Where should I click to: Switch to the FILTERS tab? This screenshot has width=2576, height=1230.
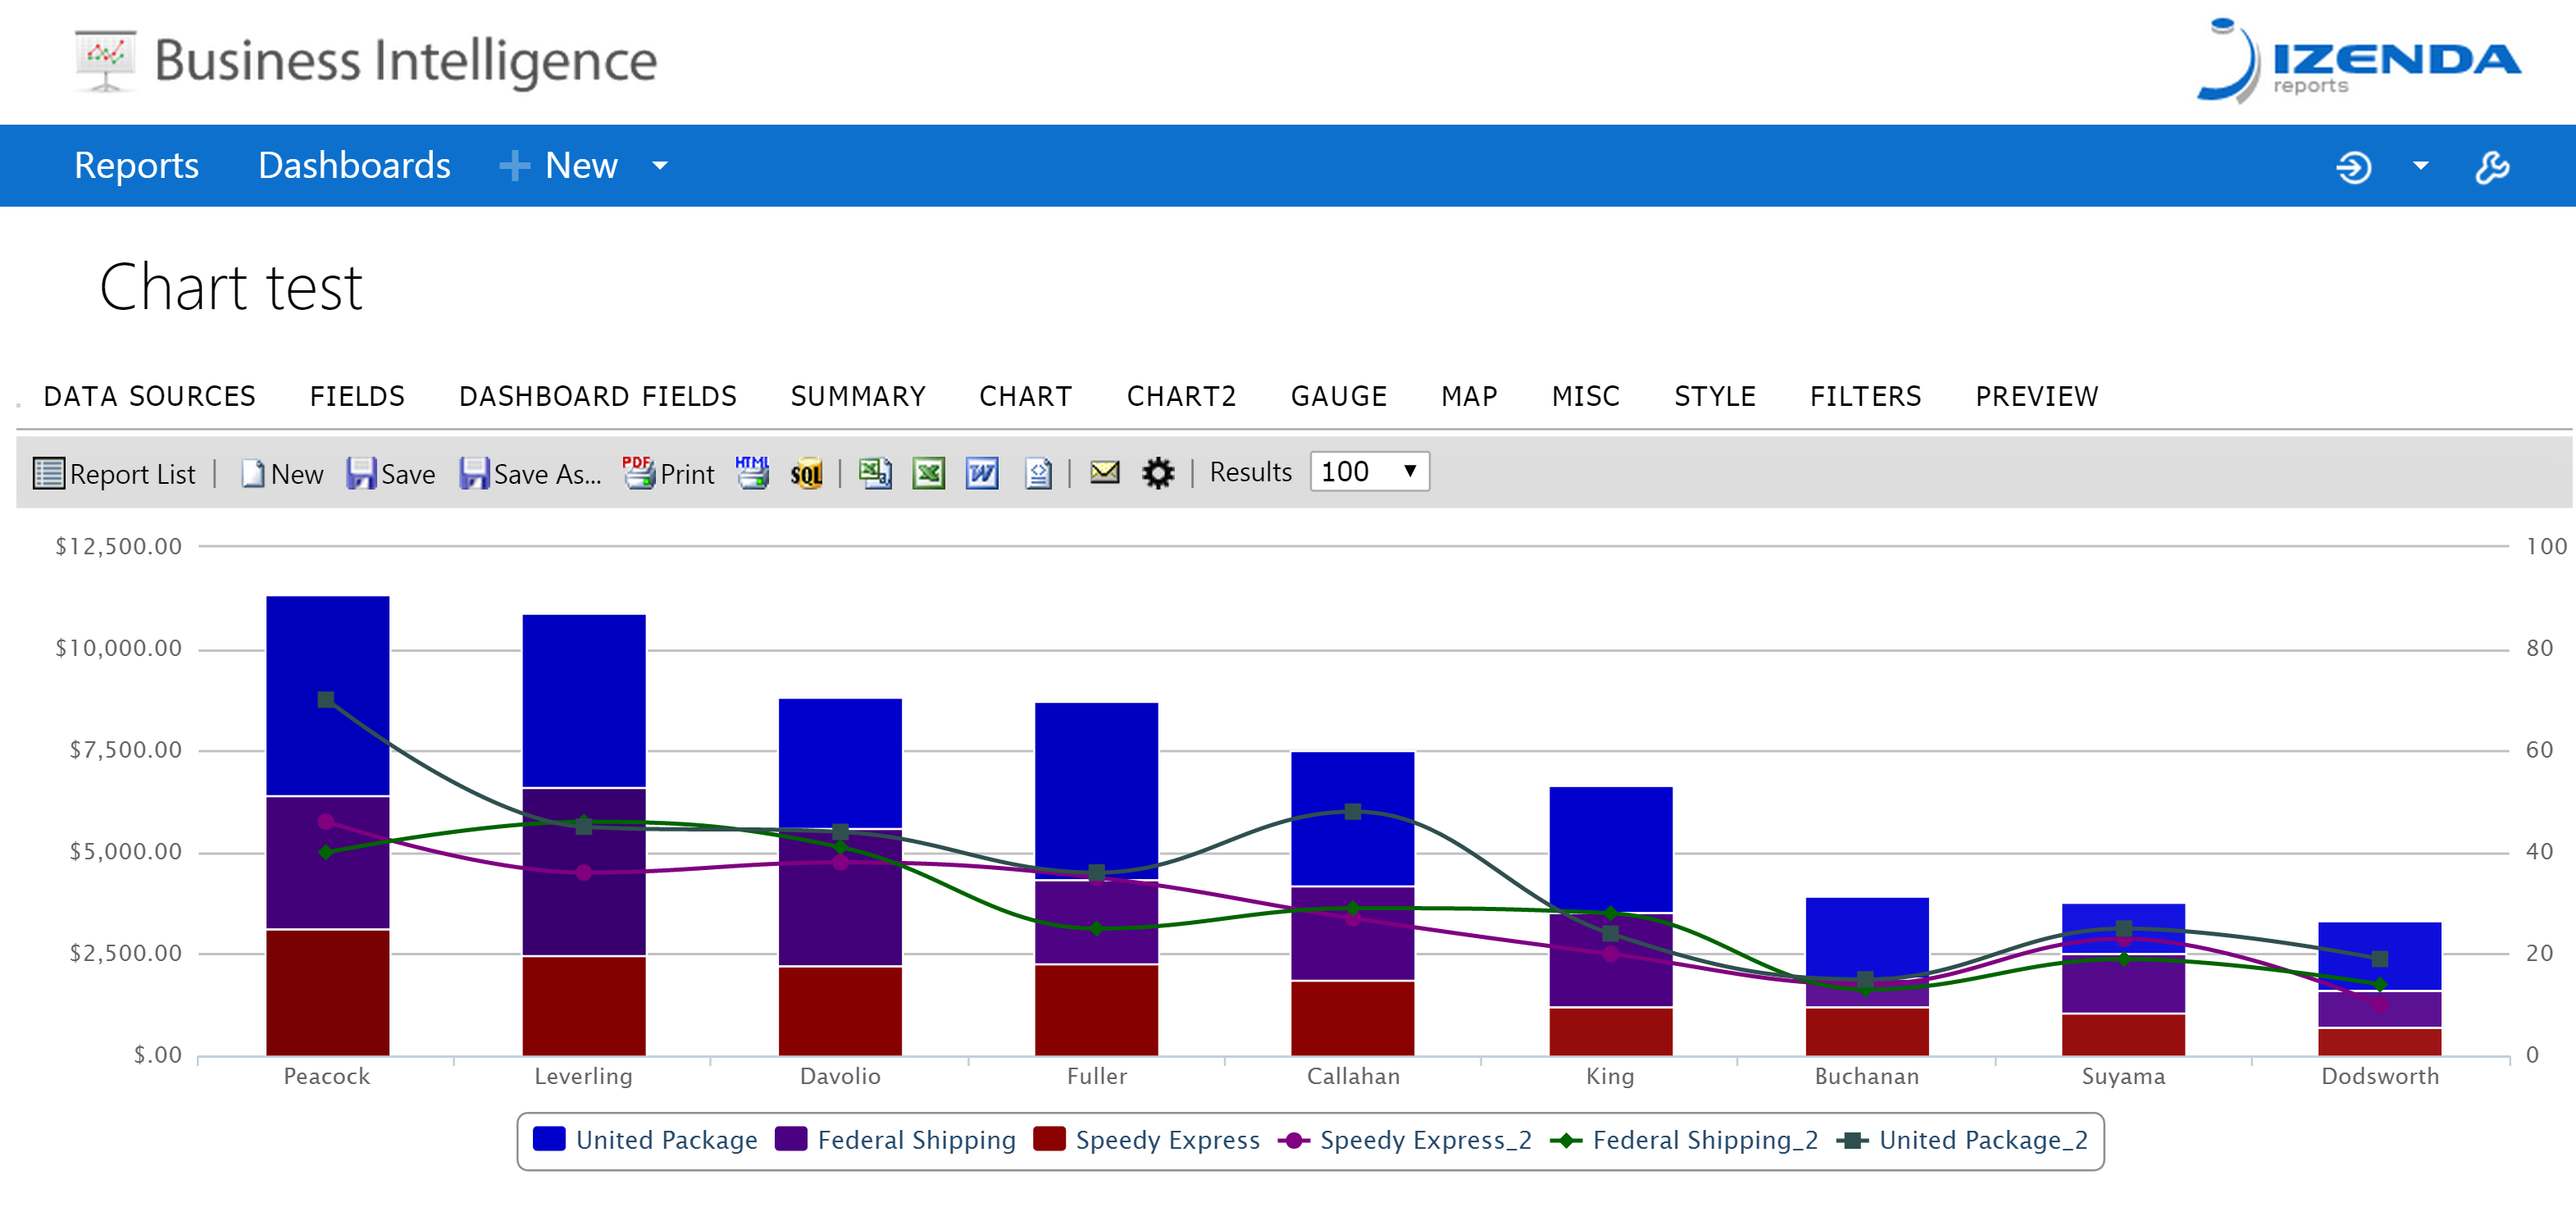click(x=1865, y=397)
